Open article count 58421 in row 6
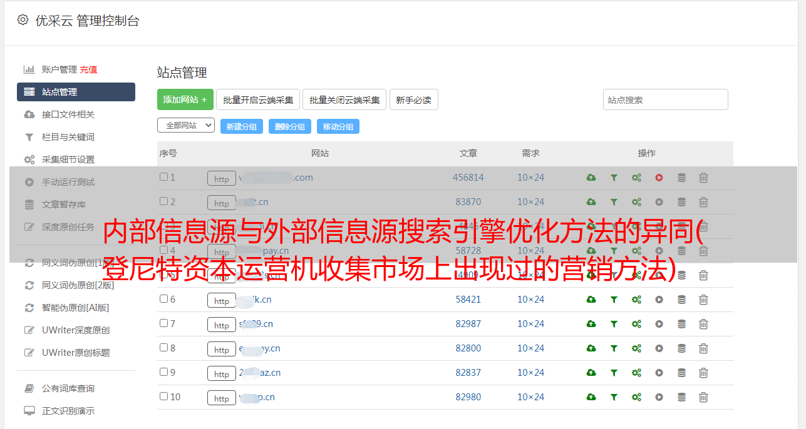 point(468,300)
